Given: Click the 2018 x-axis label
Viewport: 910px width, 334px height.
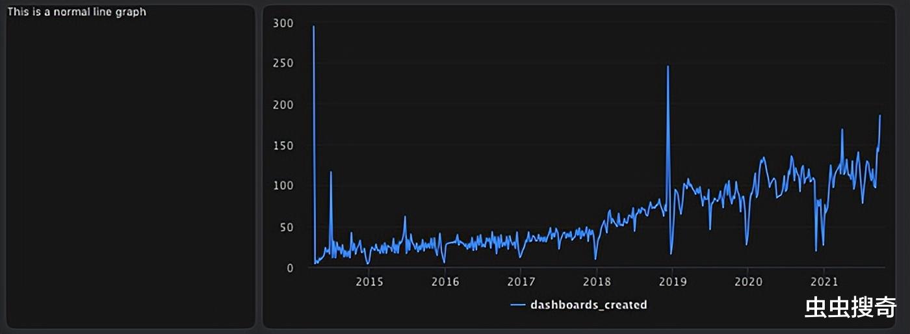Looking at the screenshot, I should click(x=596, y=282).
